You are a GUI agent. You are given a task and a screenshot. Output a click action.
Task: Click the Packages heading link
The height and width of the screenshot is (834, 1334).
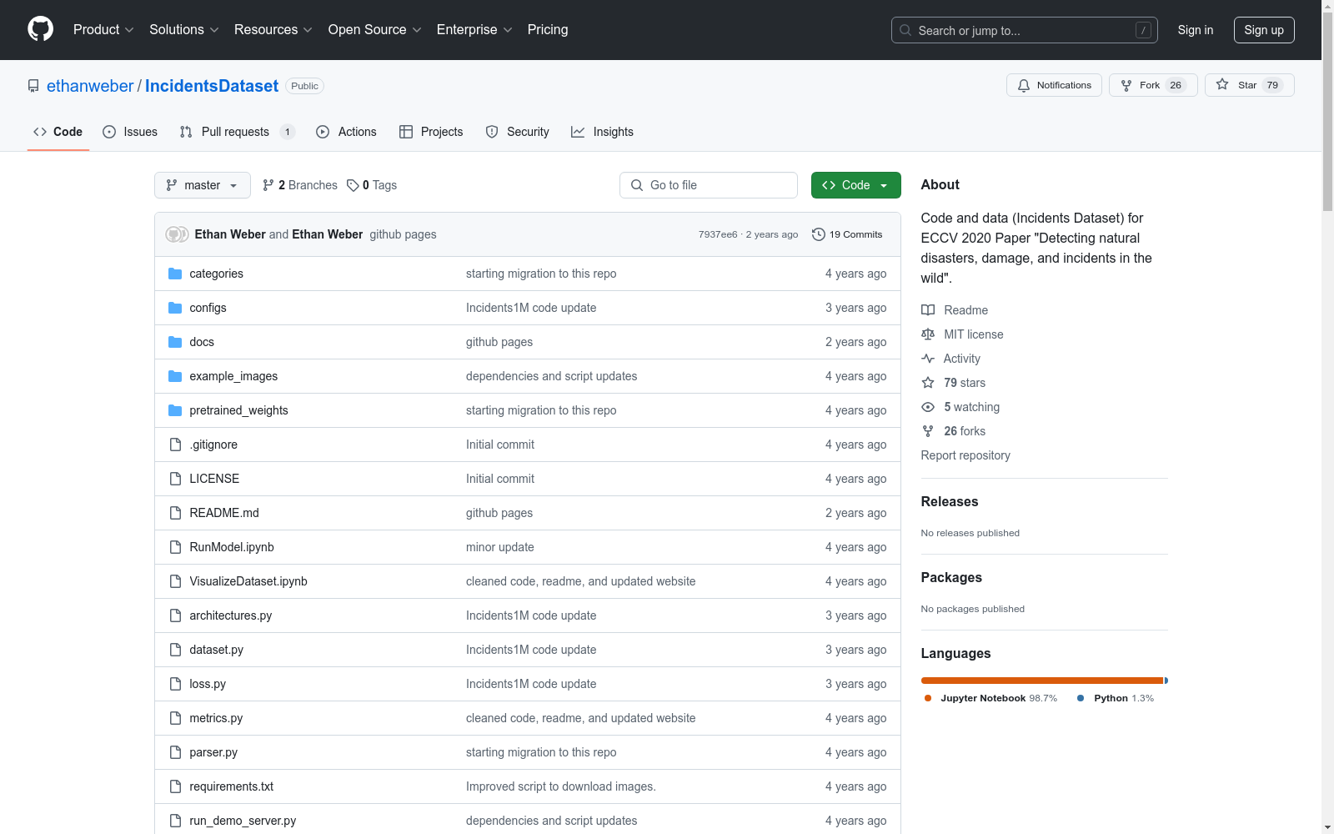[x=951, y=577]
